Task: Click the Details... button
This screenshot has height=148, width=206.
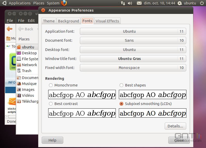Action: click(x=175, y=126)
